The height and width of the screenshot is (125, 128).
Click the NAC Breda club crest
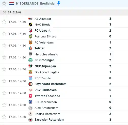coord(30,25)
